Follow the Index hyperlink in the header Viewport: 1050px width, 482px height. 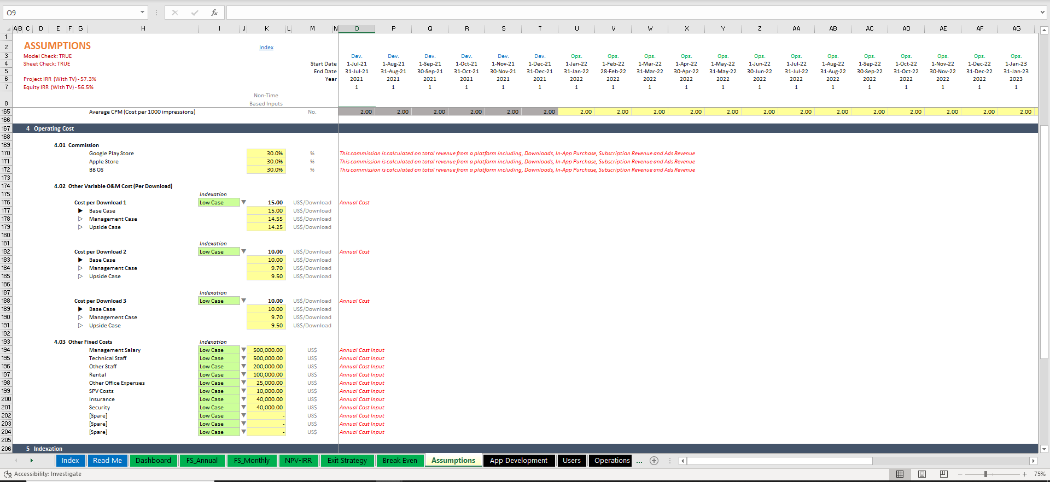tap(266, 48)
